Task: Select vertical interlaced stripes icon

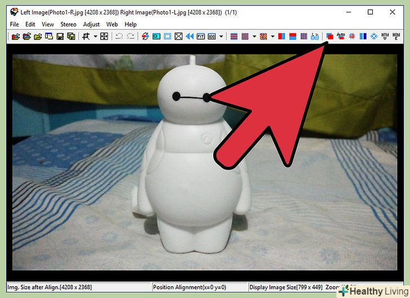Action: [304, 37]
